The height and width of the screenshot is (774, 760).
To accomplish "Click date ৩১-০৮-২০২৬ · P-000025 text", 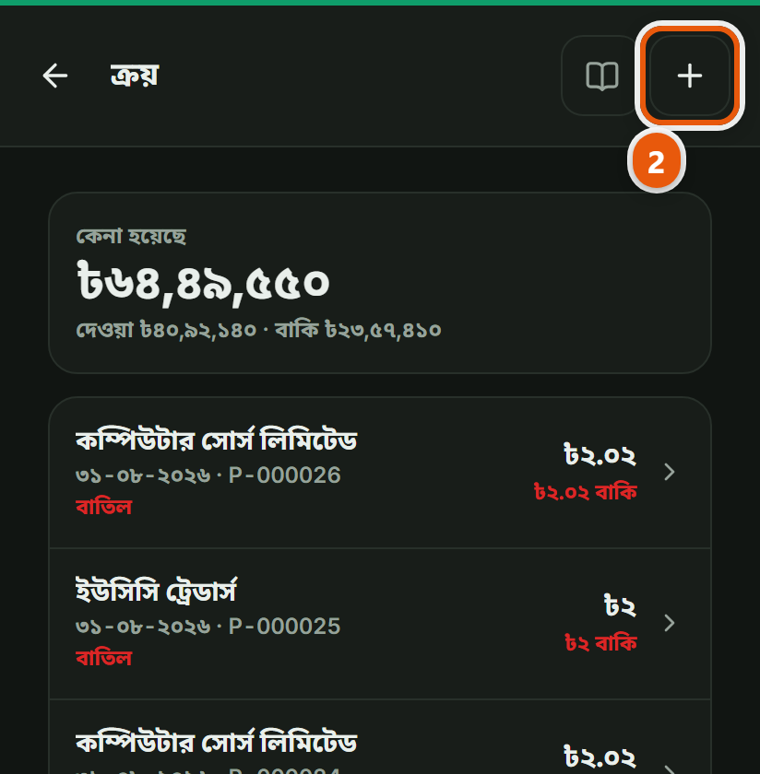I will pos(208,626).
